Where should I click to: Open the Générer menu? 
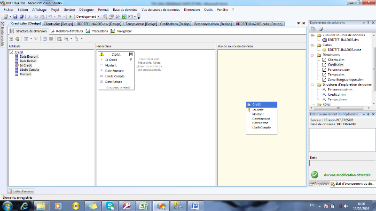69,9
